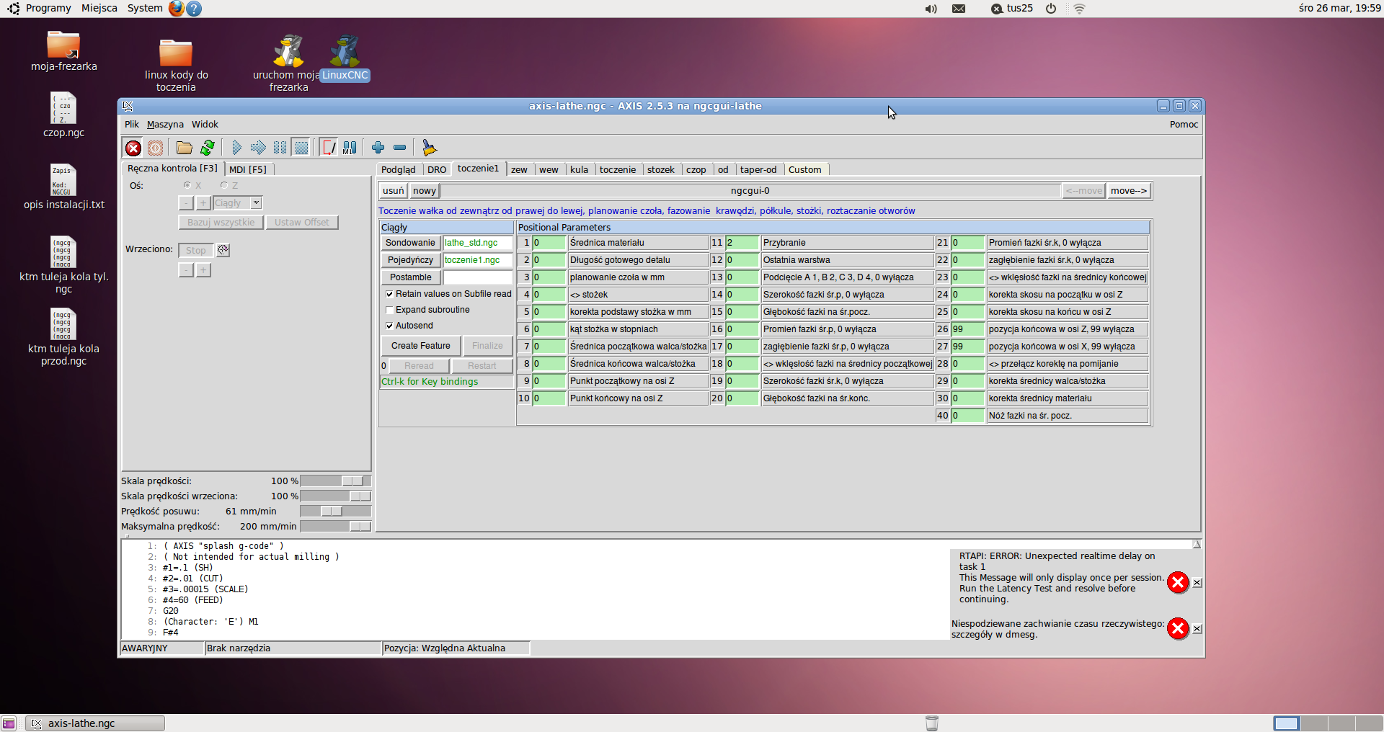The image size is (1384, 732).
Task: Click Create Feature button
Action: click(x=421, y=346)
